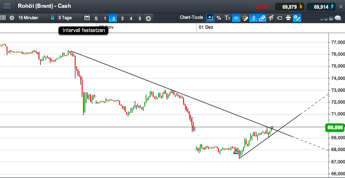The image size is (345, 178).
Task: Click the 66,000 axis label
Action: (338, 174)
